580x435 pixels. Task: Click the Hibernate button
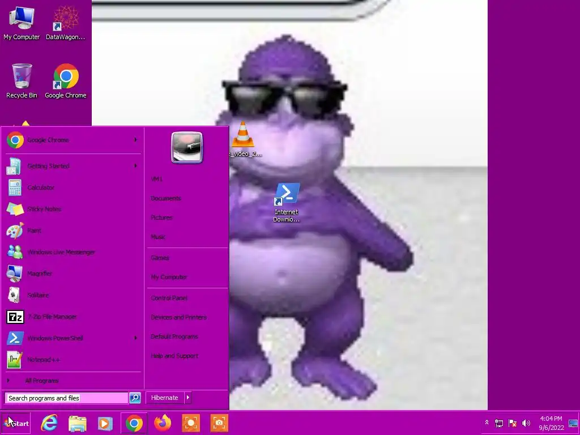click(165, 398)
